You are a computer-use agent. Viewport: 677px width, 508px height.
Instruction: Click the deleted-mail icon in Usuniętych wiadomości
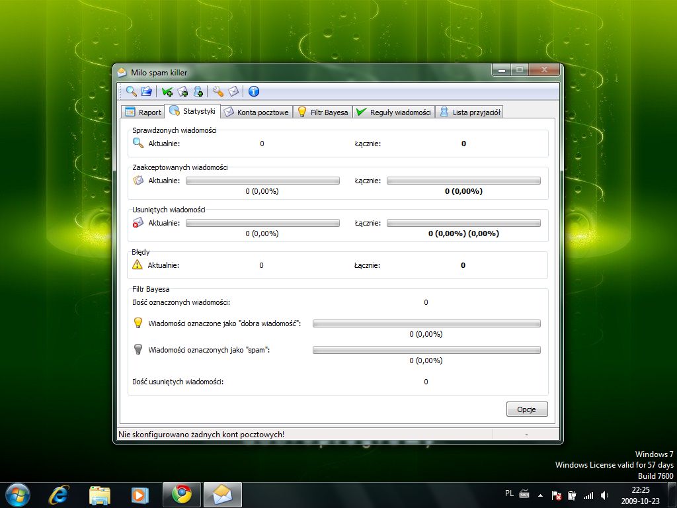138,222
